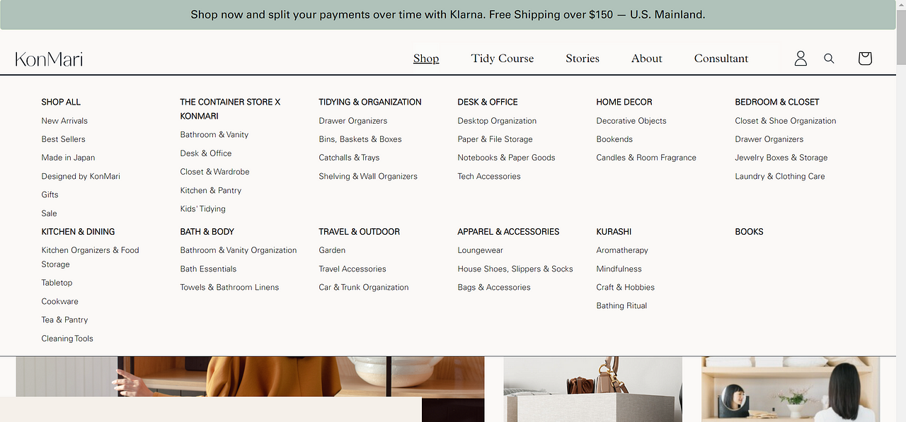Open the About menu item

click(x=647, y=59)
